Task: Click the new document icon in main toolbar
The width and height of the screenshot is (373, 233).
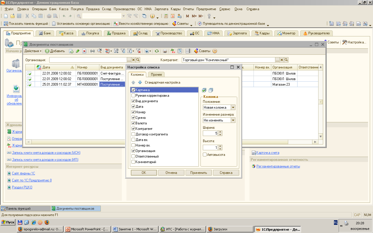Action: [x=6, y=16]
